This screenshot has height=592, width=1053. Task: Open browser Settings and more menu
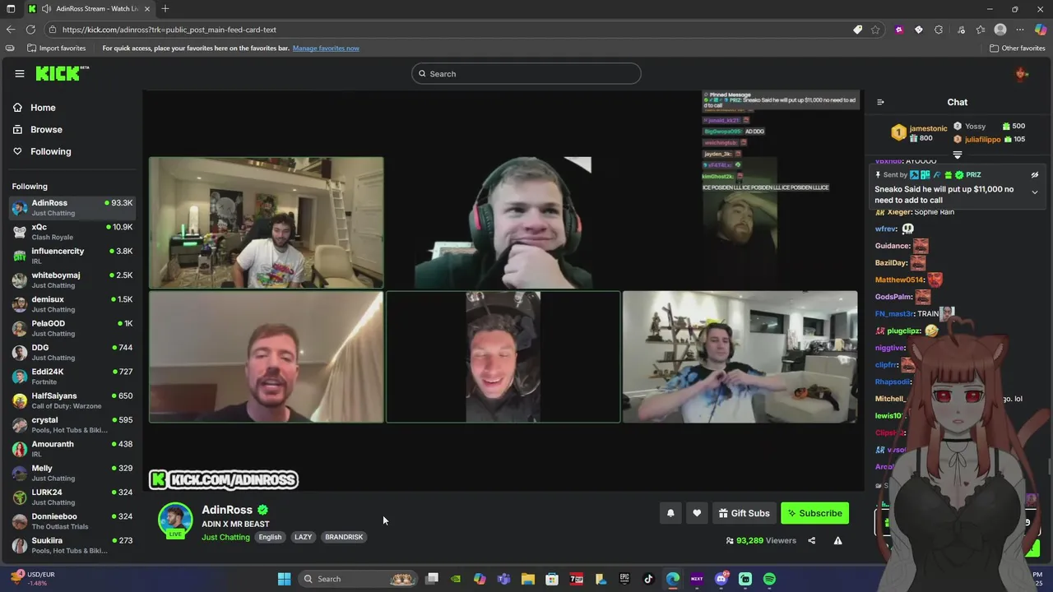(x=1020, y=30)
